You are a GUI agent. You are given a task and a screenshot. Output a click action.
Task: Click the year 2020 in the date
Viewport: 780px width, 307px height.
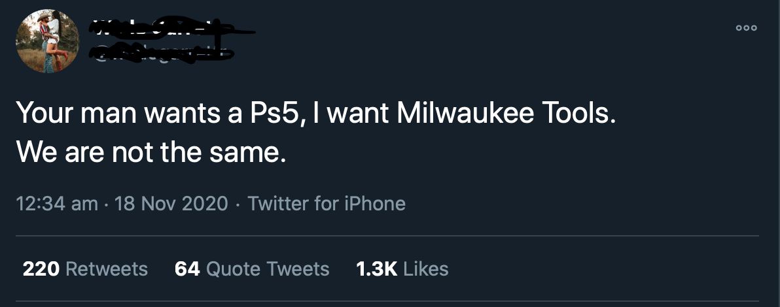click(x=204, y=204)
